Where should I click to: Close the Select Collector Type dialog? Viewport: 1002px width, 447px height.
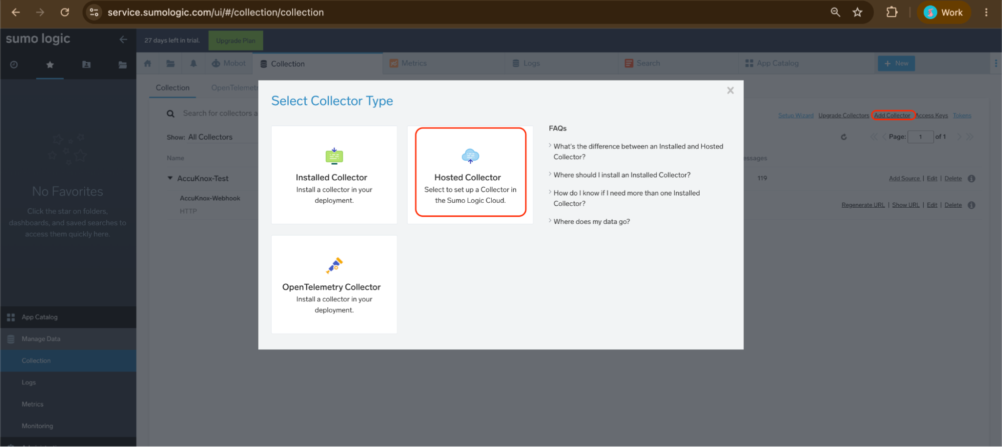(730, 91)
